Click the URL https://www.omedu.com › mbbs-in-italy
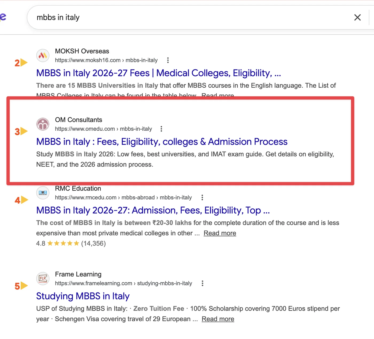The width and height of the screenshot is (374, 339). point(103,129)
